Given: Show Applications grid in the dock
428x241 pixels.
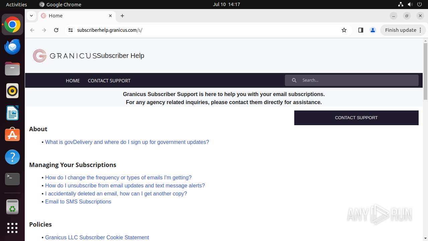Looking at the screenshot, I should click(12, 228).
